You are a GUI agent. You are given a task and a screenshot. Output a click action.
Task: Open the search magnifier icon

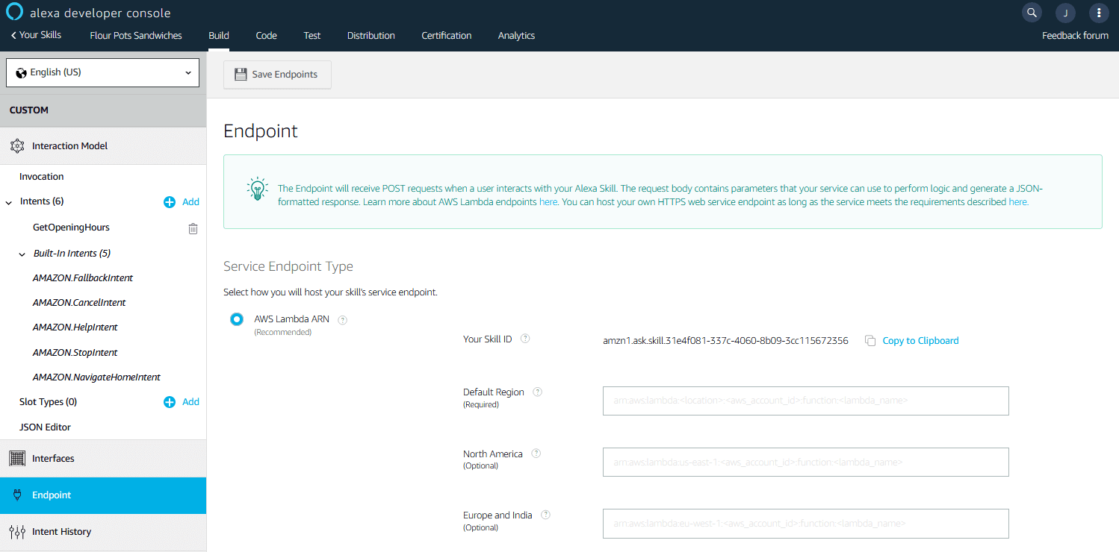click(1032, 13)
